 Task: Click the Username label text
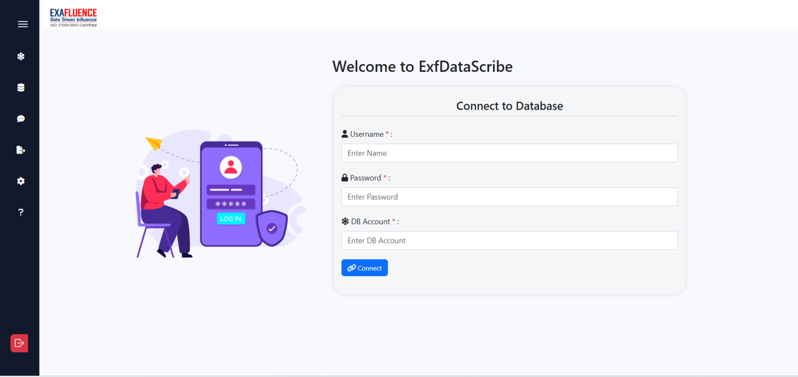click(x=367, y=134)
